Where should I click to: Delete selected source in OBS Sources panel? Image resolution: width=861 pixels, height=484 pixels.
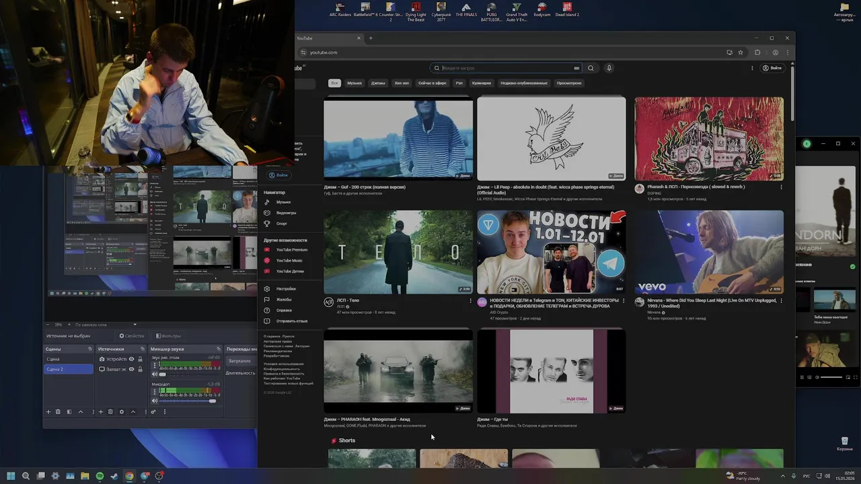(x=110, y=412)
